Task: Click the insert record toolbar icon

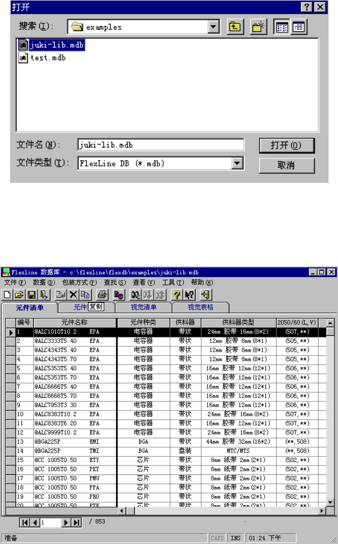Action: (61, 295)
